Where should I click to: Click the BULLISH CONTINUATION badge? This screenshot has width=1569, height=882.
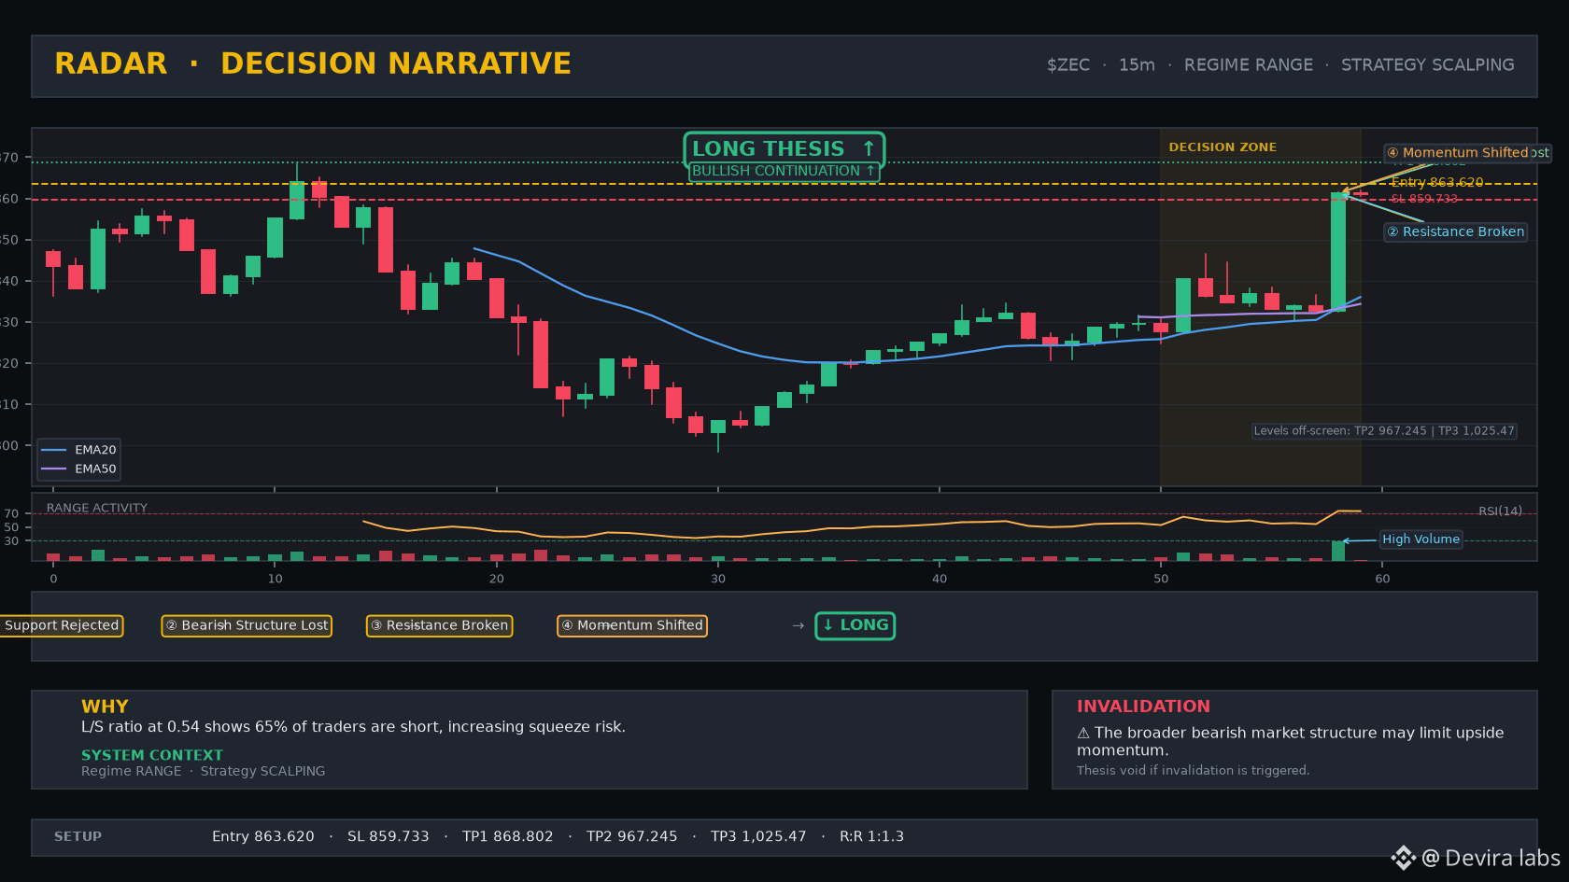coord(784,171)
